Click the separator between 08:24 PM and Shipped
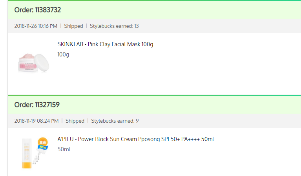The height and width of the screenshot is (176, 301). pyautogui.click(x=62, y=121)
